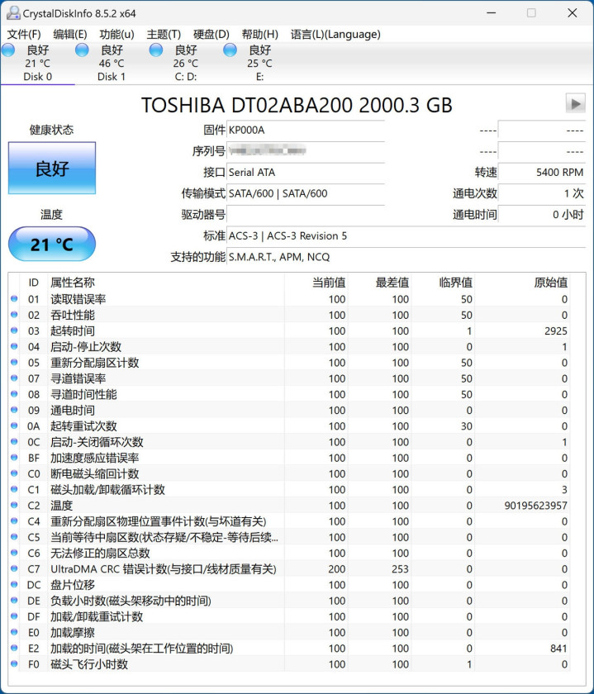Click the 属性名称 column header
The height and width of the screenshot is (694, 594).
point(72,283)
